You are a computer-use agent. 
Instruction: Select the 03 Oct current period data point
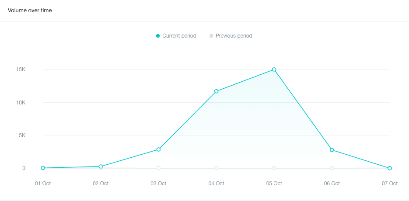(158, 149)
